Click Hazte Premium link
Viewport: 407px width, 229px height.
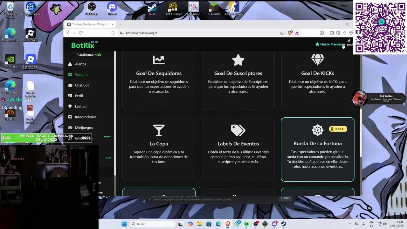(x=330, y=44)
